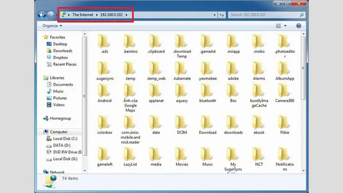
Task: Open the Music library in sidebar
Action: coord(55,91)
